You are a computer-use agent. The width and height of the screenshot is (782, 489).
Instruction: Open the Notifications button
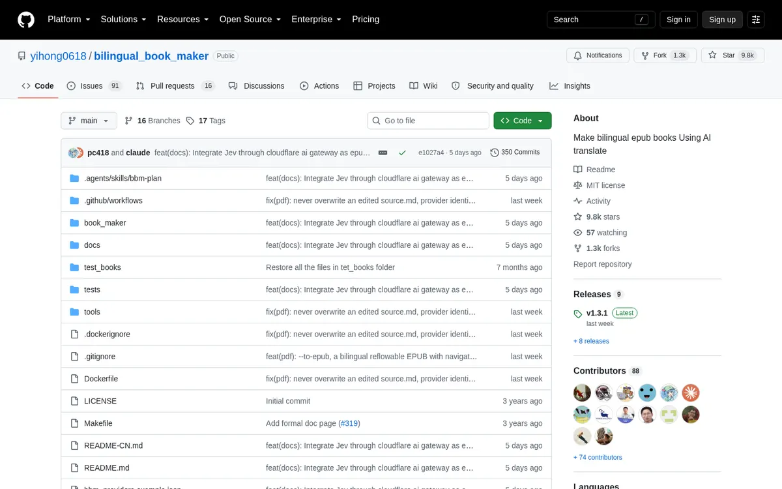598,55
